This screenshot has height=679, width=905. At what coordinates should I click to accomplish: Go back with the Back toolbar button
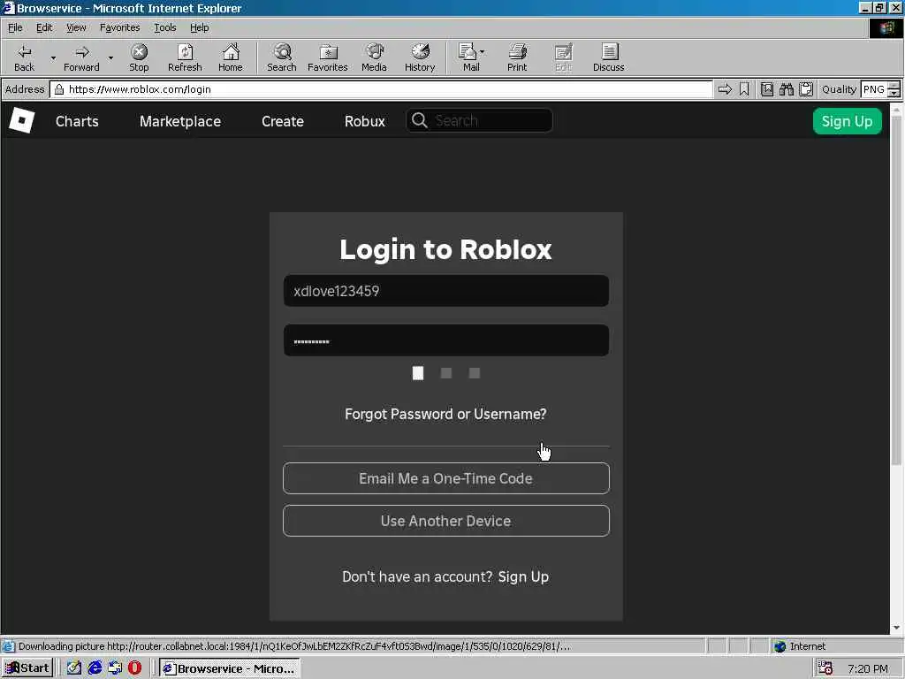click(x=24, y=57)
